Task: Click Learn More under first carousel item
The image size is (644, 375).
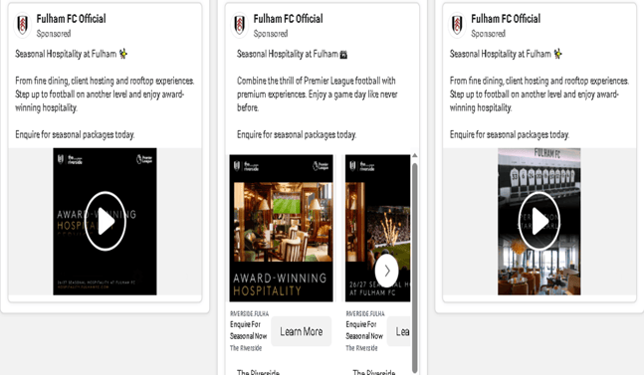Action: click(x=301, y=331)
